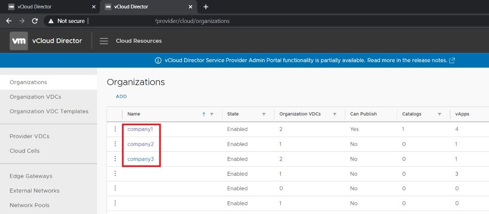Open actions menu for row with 0 Organization VDCs

115,188
